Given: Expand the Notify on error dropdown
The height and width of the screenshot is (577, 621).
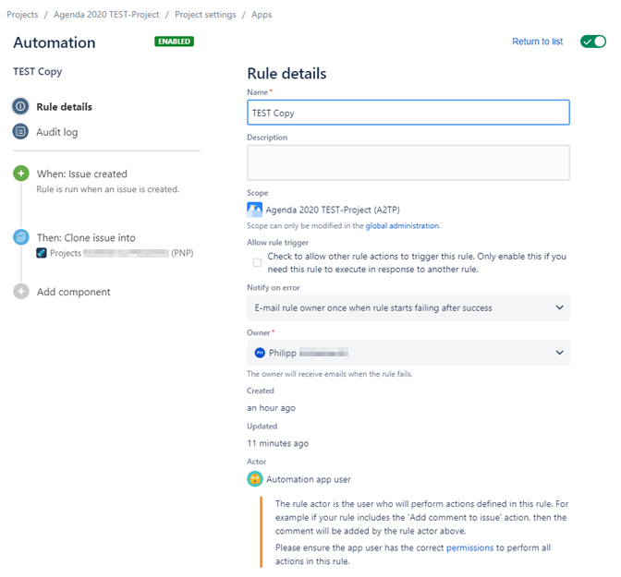Looking at the screenshot, I should 408,307.
